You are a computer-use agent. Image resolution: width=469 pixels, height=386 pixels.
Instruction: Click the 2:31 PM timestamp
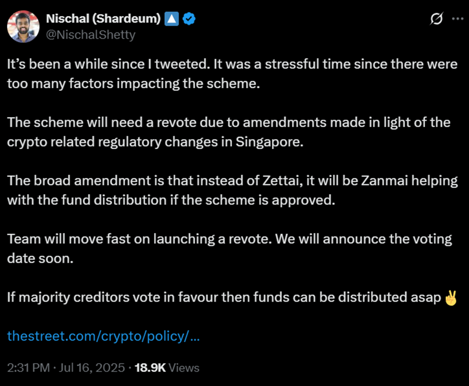28,368
